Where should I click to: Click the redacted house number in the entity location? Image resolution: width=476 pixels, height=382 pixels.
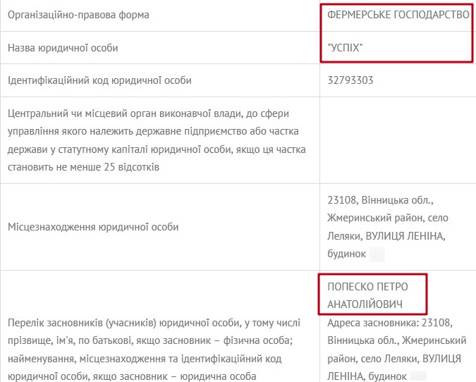(x=377, y=254)
